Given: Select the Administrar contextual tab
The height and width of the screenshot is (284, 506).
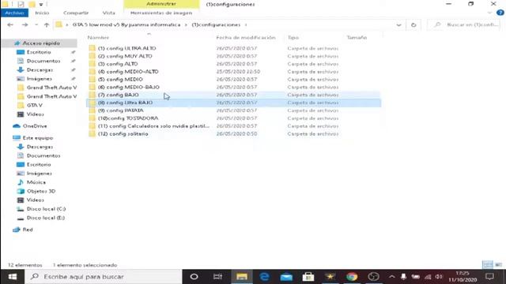Looking at the screenshot, I should tap(161, 4).
